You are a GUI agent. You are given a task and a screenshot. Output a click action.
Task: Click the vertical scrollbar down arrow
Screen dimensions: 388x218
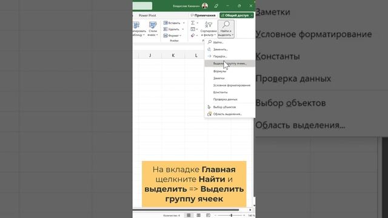coord(254,206)
